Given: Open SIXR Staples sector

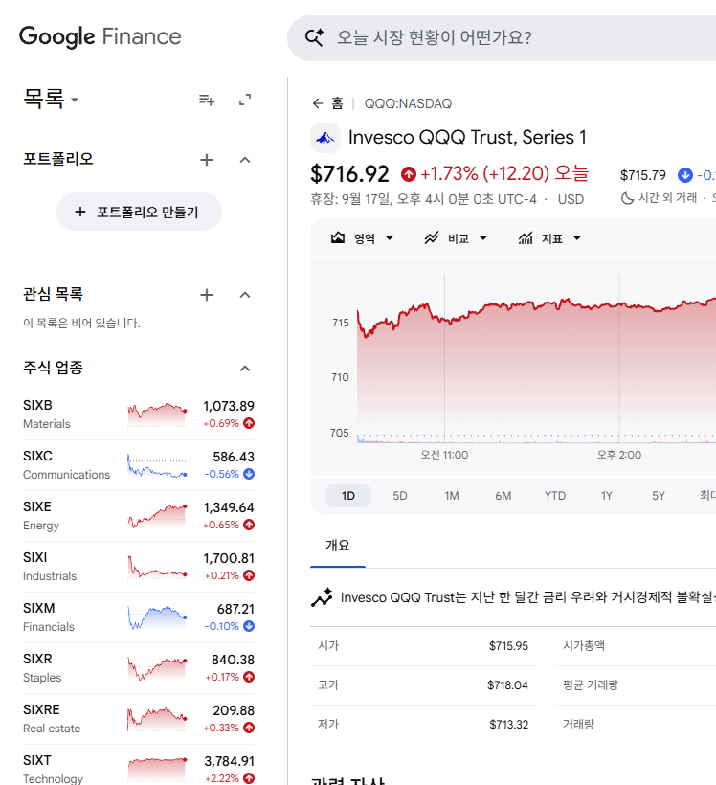Looking at the screenshot, I should [x=139, y=668].
